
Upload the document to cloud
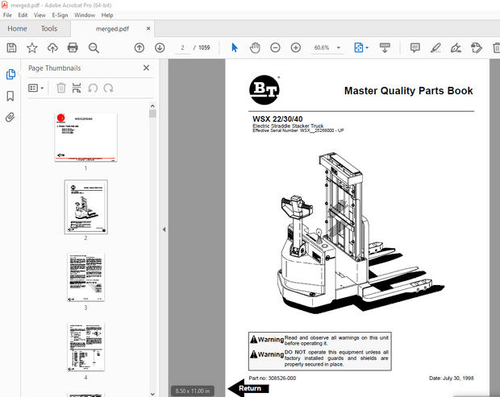coord(52,48)
